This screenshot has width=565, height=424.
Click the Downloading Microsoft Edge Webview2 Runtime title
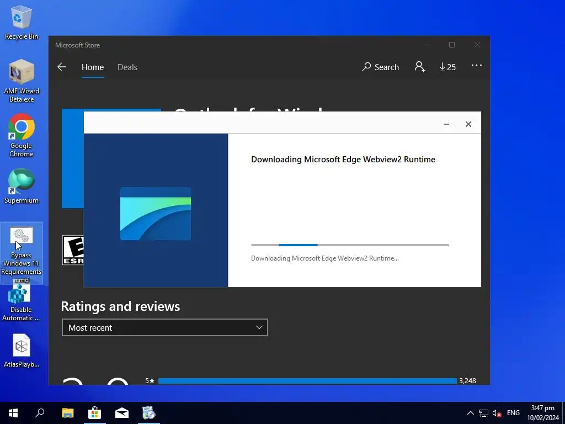[x=343, y=160]
